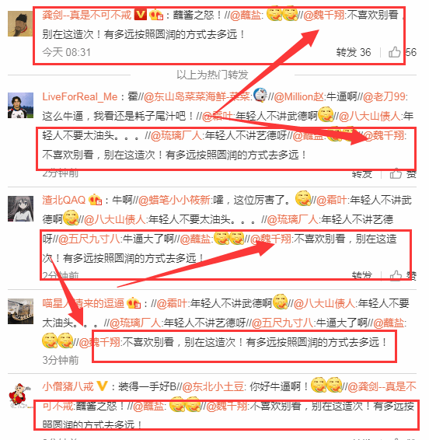Click the crown member badge beside 渣北QAQ
This screenshot has width=429, height=440.
coord(95,200)
